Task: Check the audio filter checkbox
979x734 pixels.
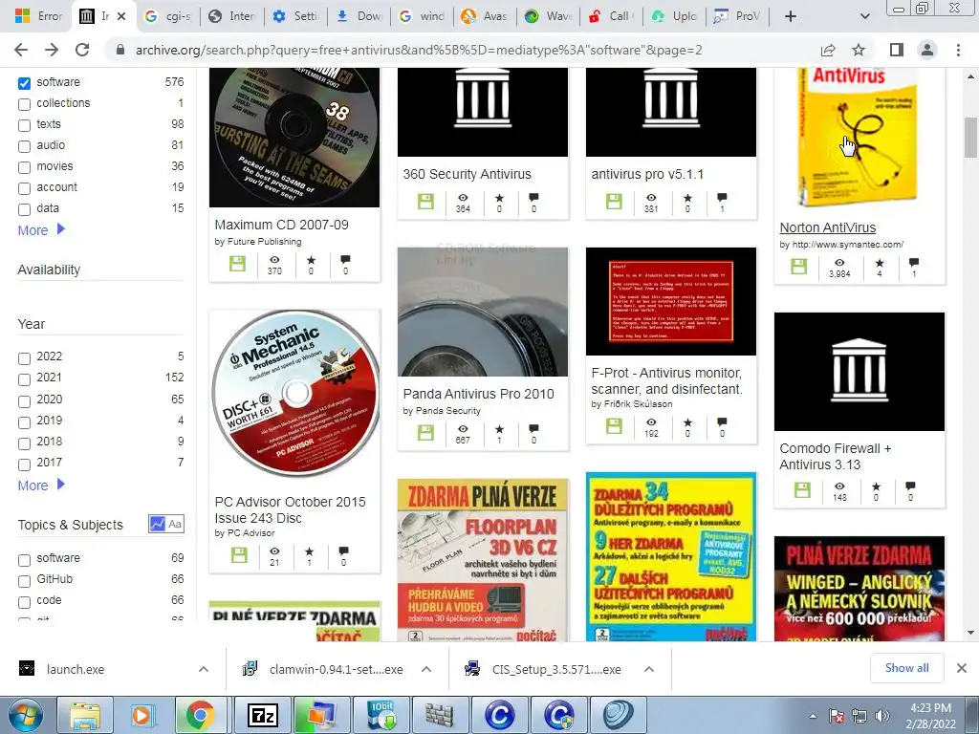Action: point(24,146)
